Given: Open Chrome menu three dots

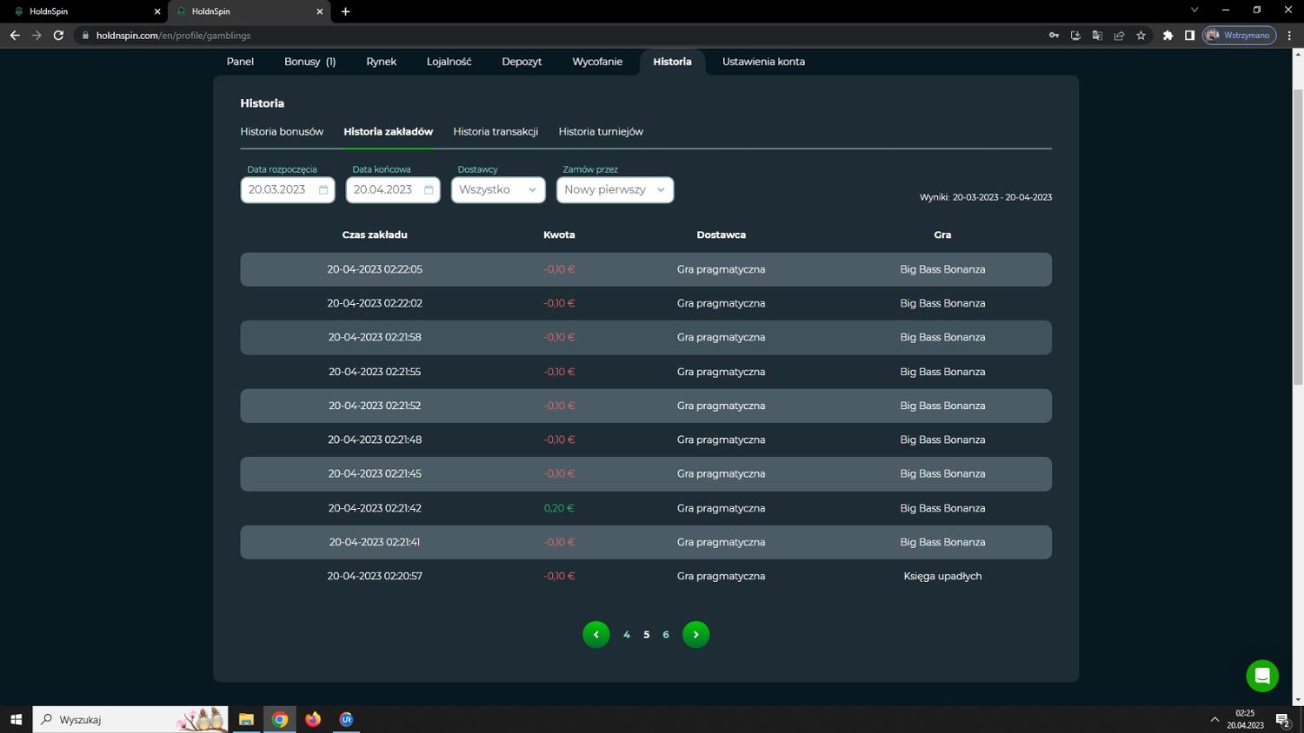Looking at the screenshot, I should pyautogui.click(x=1289, y=36).
